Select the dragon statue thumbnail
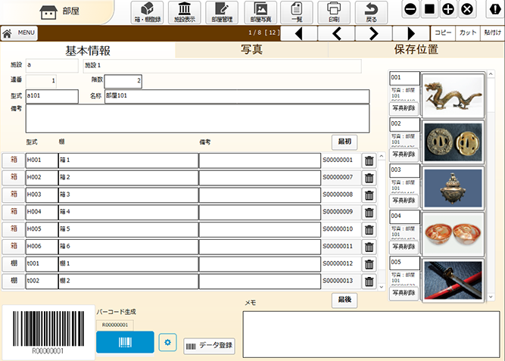Image resolution: width=505 pixels, height=361 pixels. click(452, 95)
